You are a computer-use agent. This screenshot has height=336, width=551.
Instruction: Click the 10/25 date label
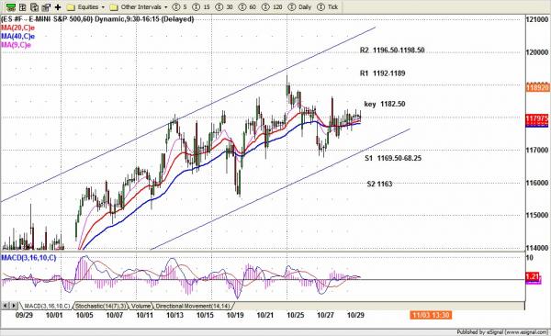click(x=296, y=315)
